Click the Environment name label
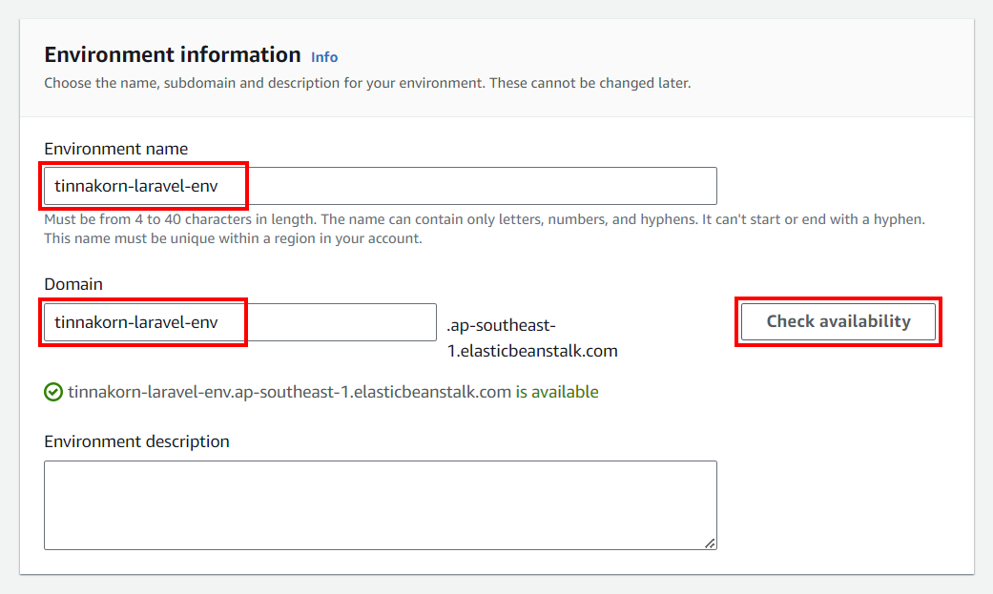Image resolution: width=993 pixels, height=594 pixels. (x=115, y=149)
